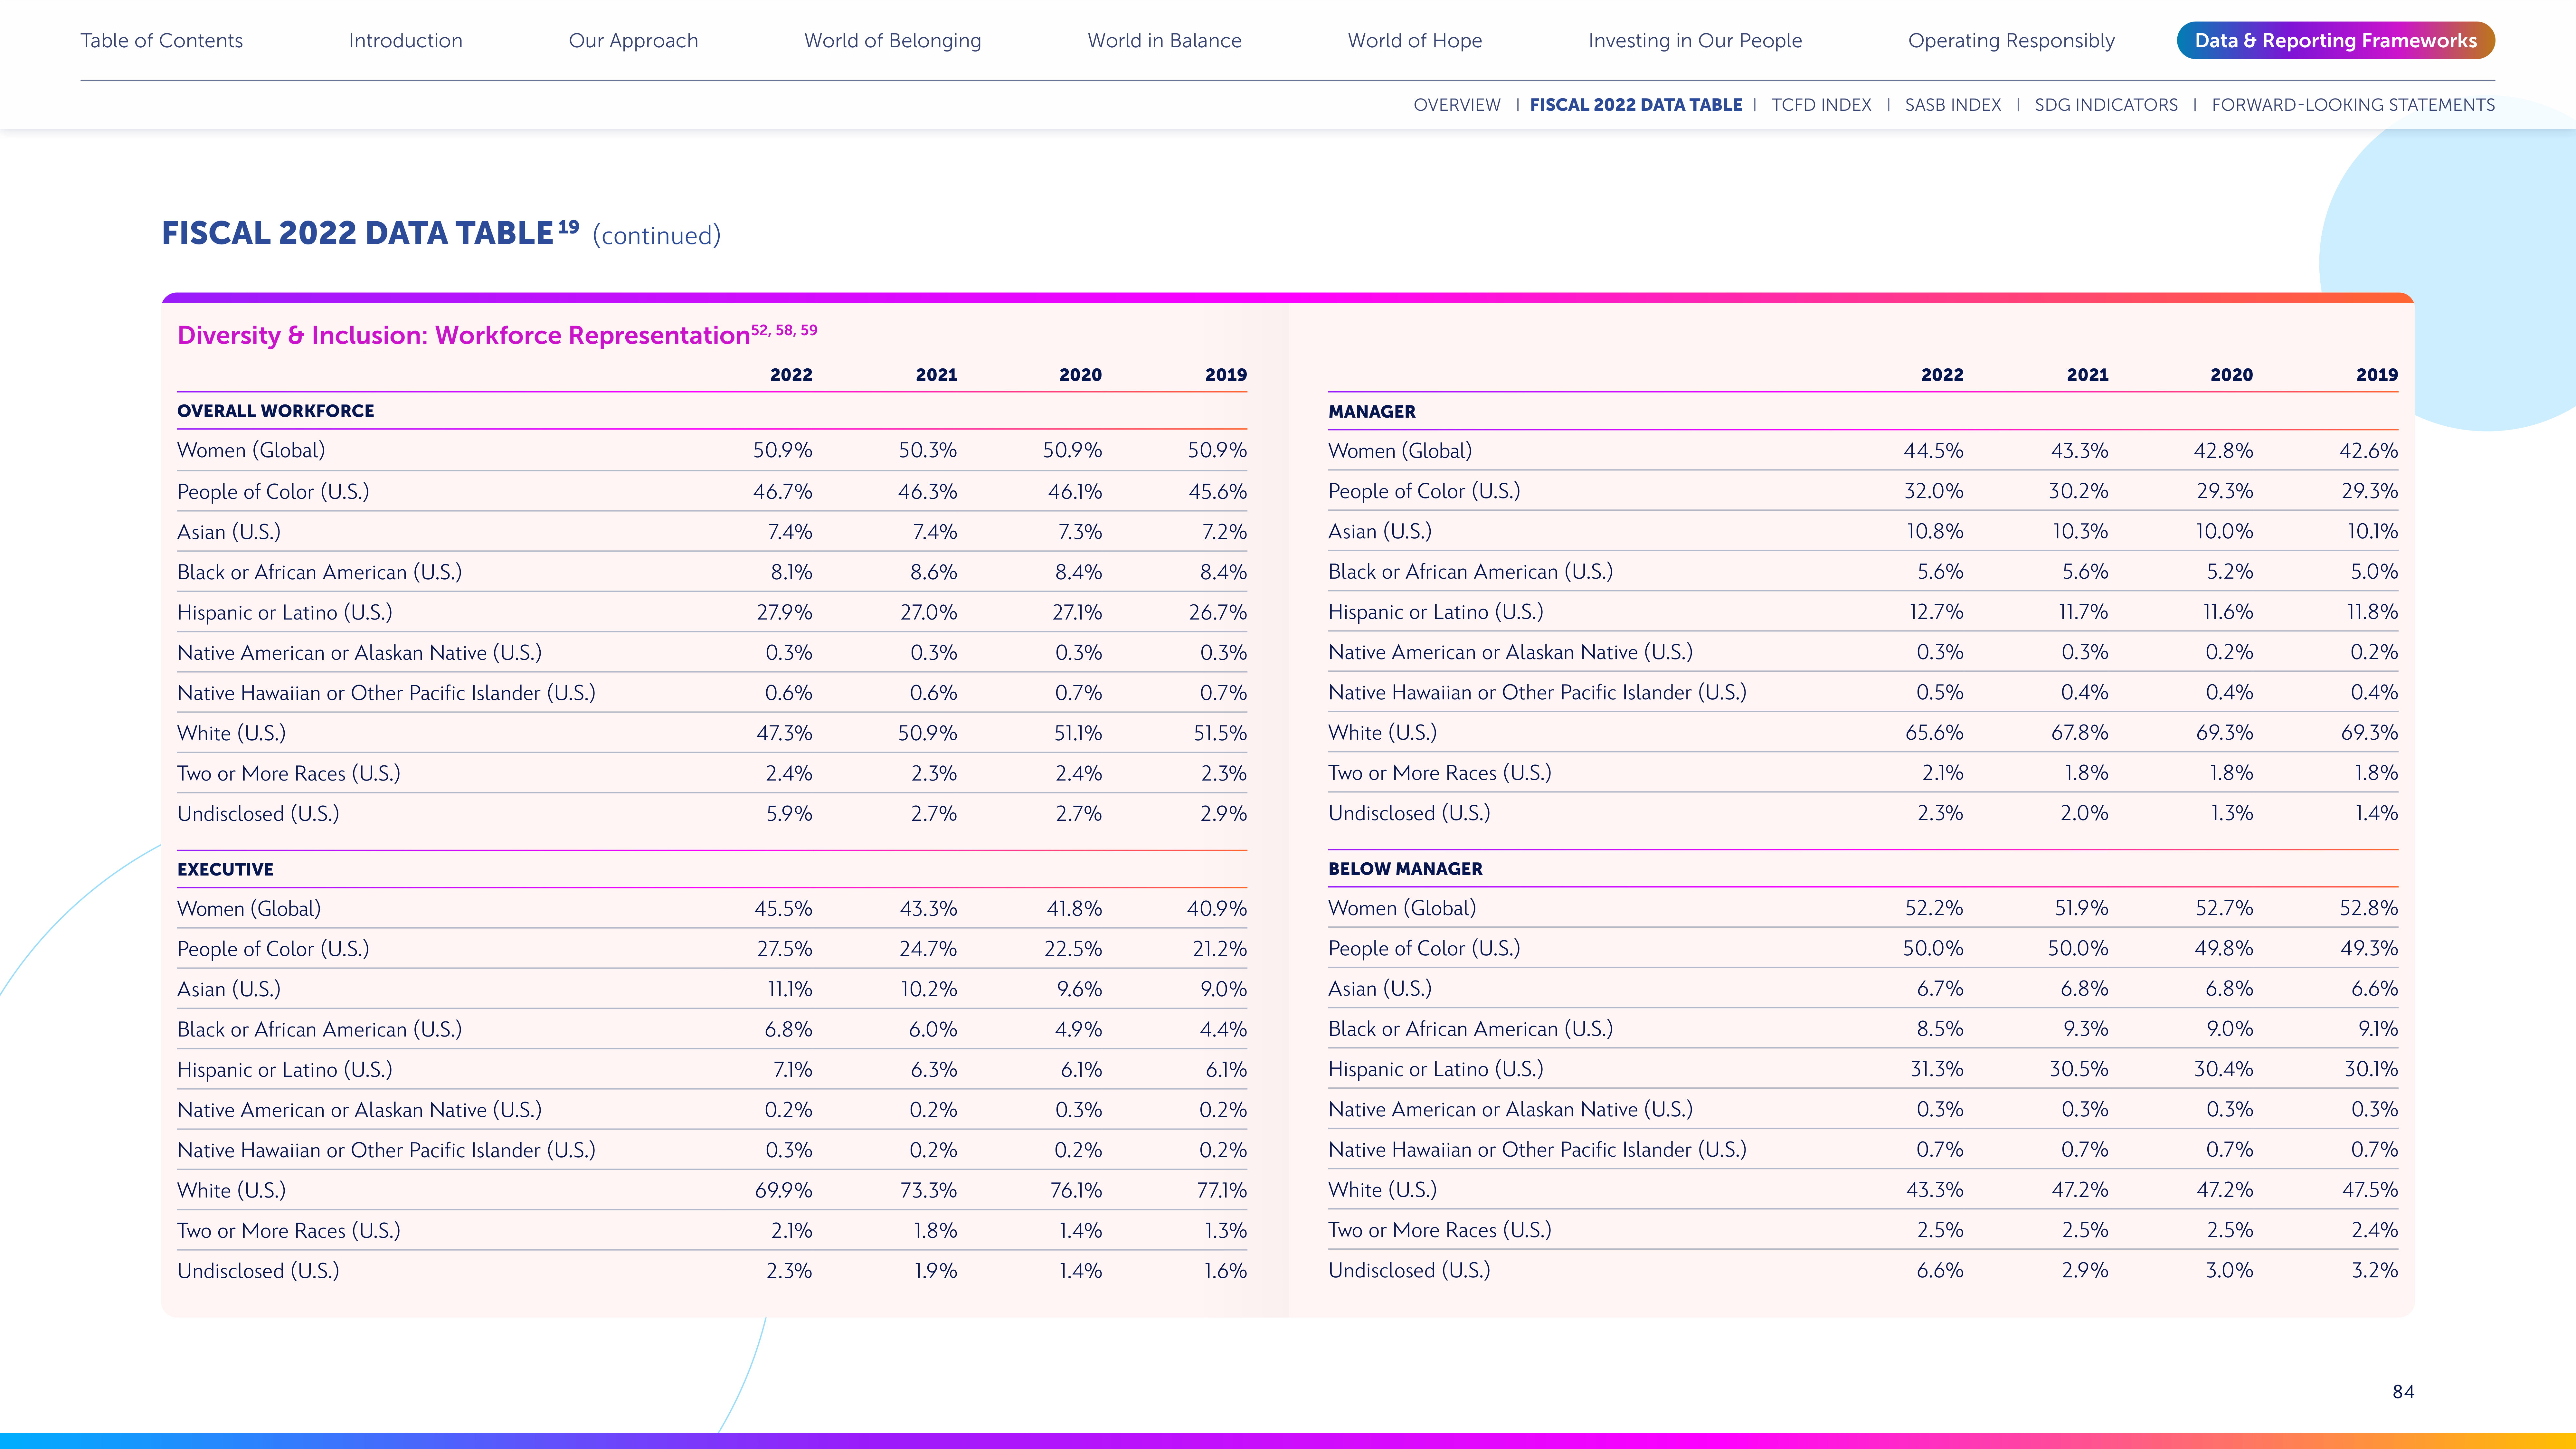Click Overall Workforce Undisclosed 2022 value 5.9%
Viewport: 2576px width, 1449px height.
[x=789, y=814]
